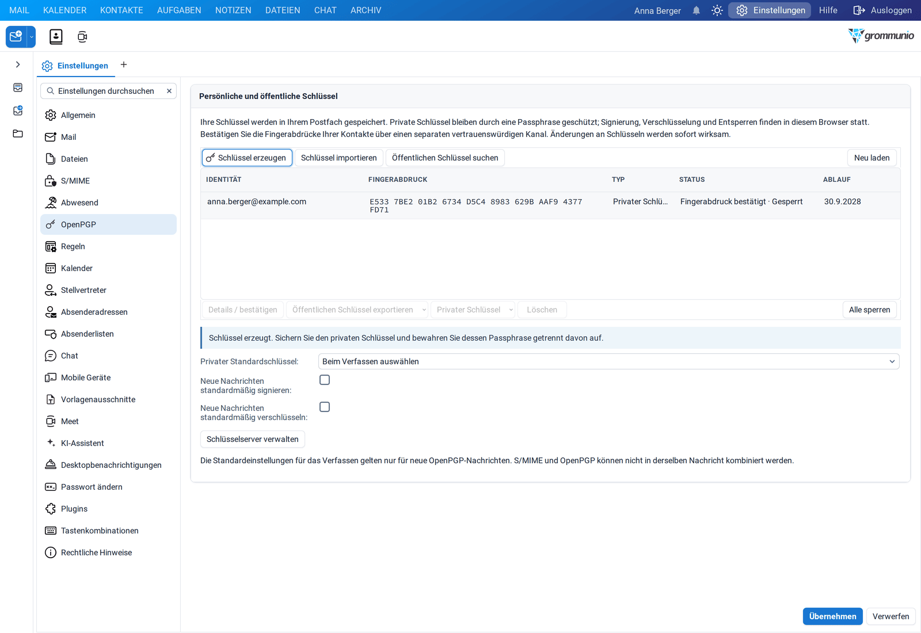The height and width of the screenshot is (633, 921).
Task: Open the Rechtliche Hinweise section
Action: point(108,552)
